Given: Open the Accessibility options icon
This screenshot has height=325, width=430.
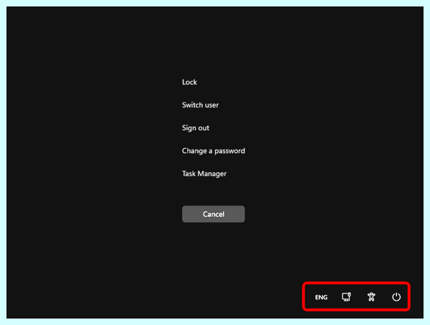Looking at the screenshot, I should [x=371, y=297].
